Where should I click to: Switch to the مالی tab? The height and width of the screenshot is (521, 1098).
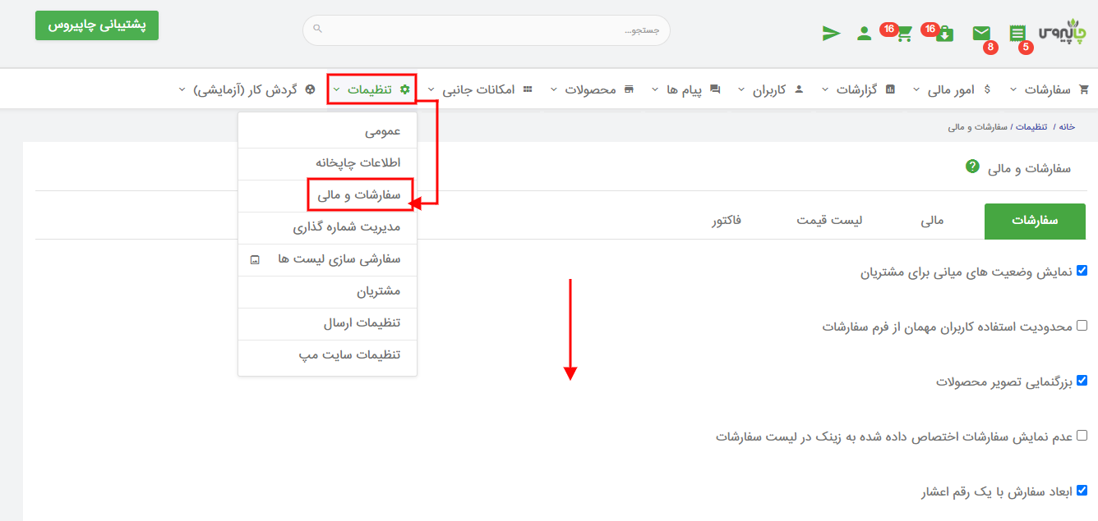933,221
